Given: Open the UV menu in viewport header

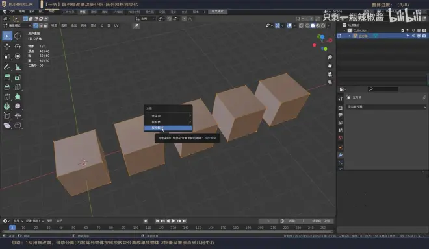Looking at the screenshot, I should 116,25.
